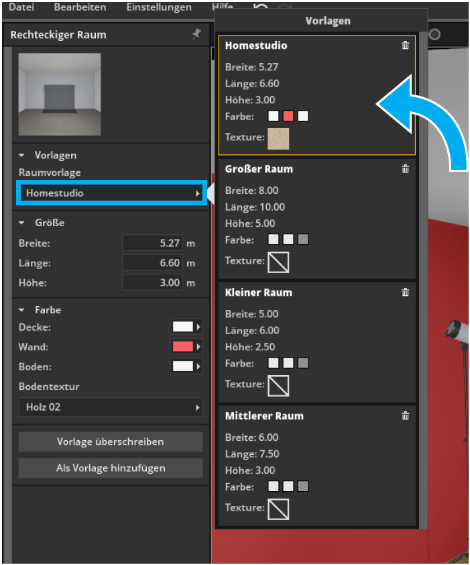Delete the Homestudio template via trash icon

tap(405, 46)
